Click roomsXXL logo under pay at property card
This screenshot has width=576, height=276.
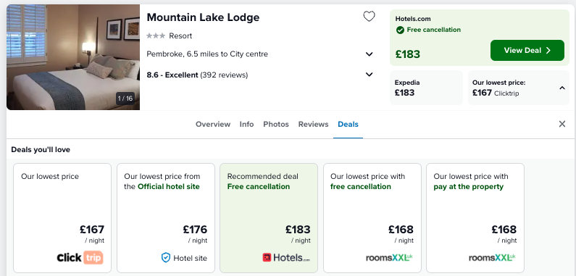492,258
